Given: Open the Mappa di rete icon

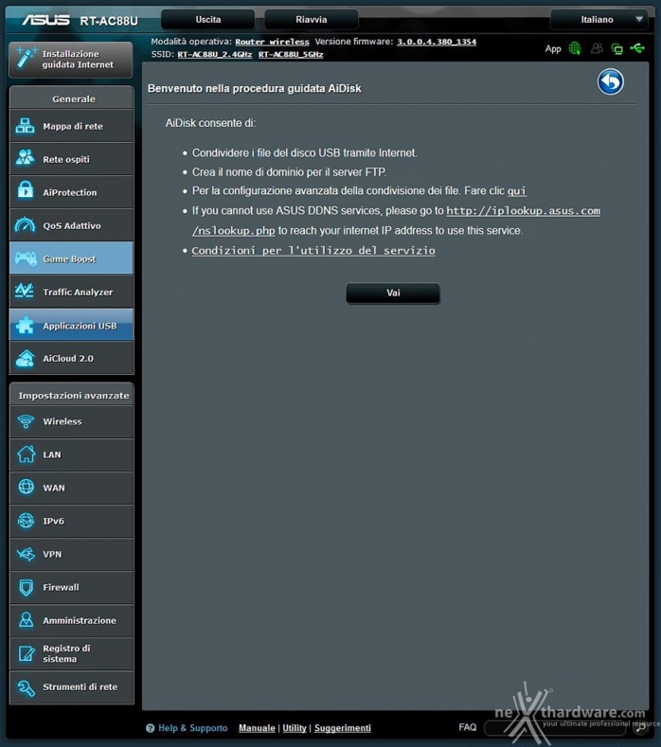Looking at the screenshot, I should (x=25, y=126).
